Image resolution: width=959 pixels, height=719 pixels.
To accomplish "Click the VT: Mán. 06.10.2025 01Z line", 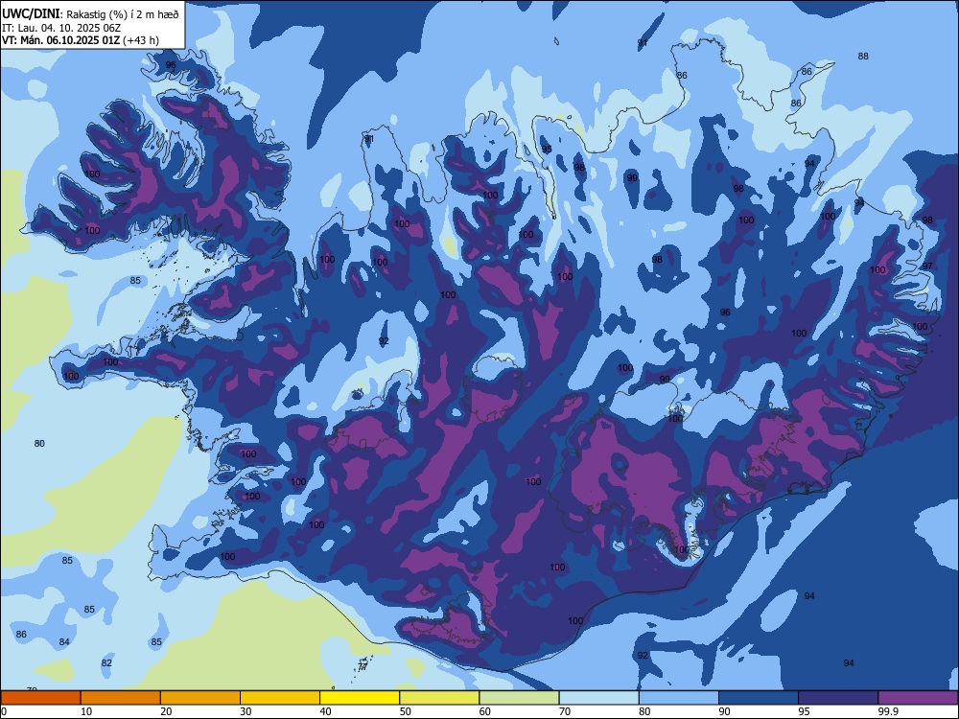I will [81, 40].
